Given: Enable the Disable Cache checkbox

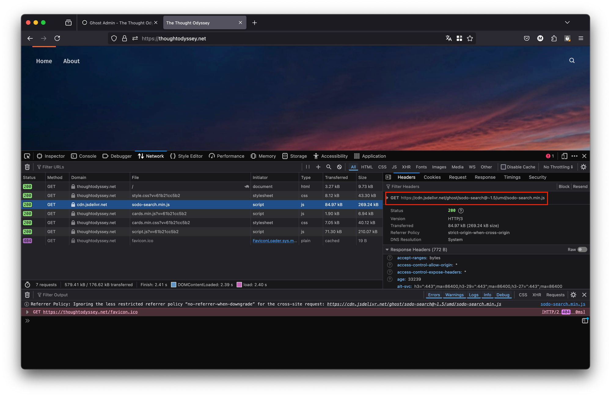Looking at the screenshot, I should 503,167.
